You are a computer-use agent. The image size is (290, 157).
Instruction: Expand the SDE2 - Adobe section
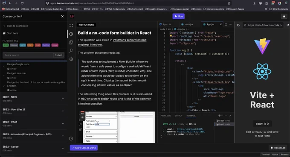click(x=33, y=148)
